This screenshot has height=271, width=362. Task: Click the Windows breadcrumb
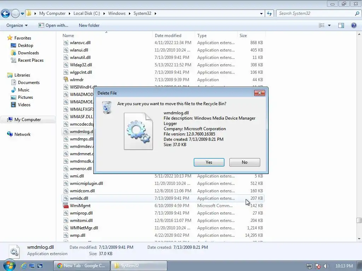tap(117, 13)
